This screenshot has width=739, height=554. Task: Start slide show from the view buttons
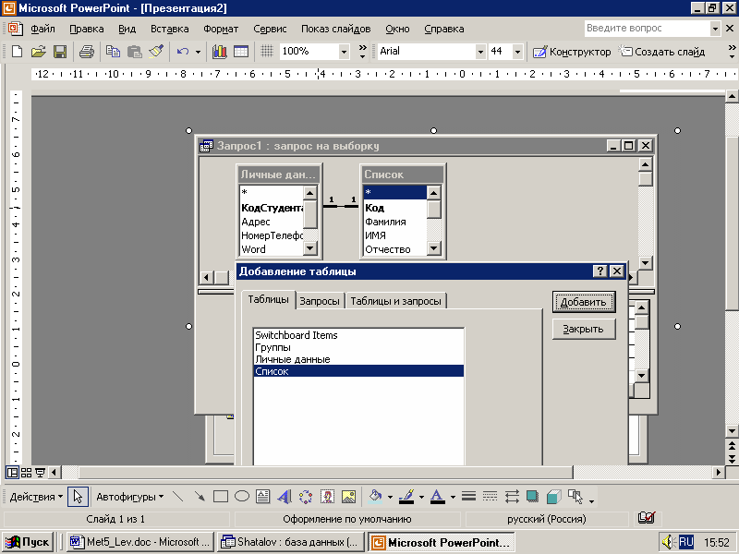click(x=41, y=472)
